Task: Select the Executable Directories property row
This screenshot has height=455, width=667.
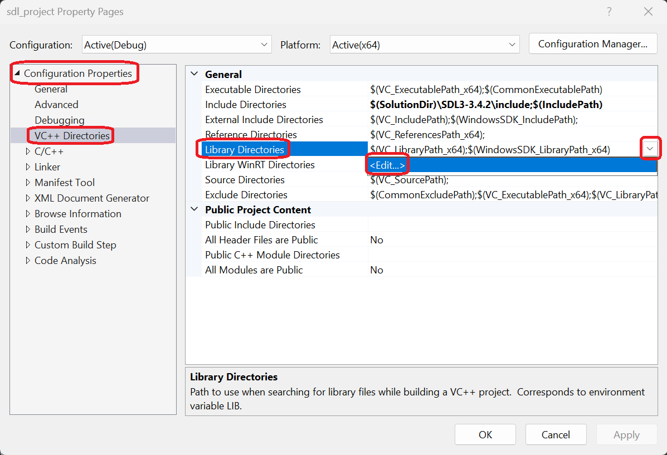Action: pos(253,89)
